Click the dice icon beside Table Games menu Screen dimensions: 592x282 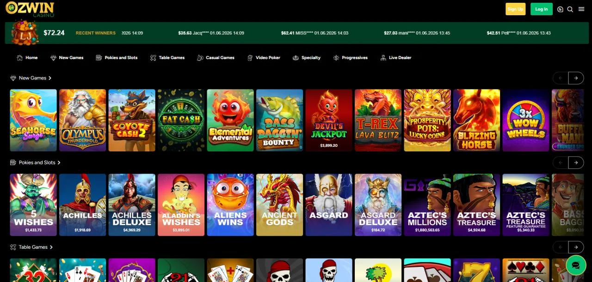pos(153,58)
